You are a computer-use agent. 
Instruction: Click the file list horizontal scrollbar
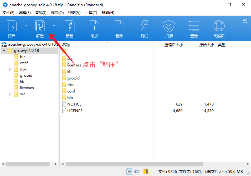[134, 164]
